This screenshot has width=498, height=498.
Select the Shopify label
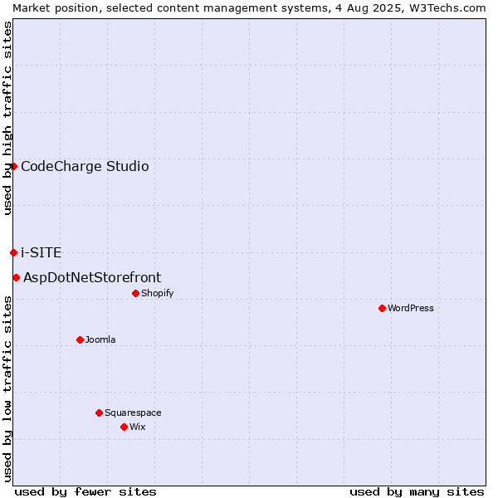pos(158,293)
